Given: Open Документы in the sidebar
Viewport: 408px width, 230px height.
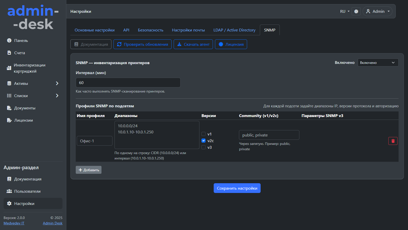Looking at the screenshot, I should coord(24,108).
